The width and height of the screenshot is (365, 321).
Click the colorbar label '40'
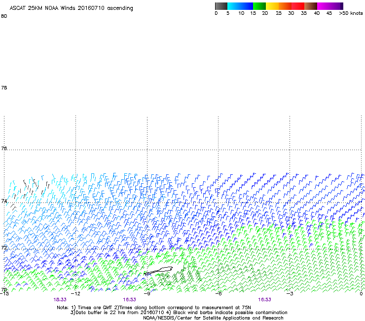click(x=317, y=13)
